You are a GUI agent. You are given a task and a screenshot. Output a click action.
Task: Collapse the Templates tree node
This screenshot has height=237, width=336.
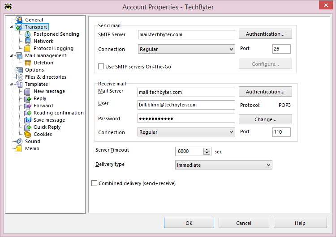coord(11,84)
